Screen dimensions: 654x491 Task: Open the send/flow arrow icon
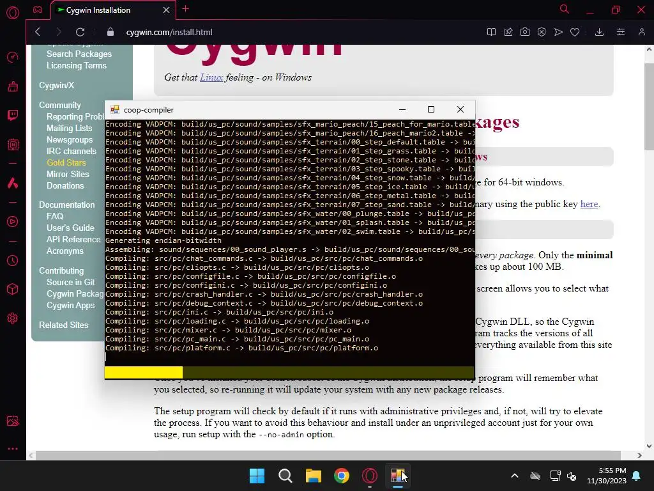558,32
